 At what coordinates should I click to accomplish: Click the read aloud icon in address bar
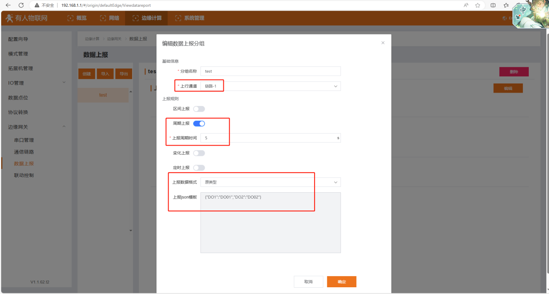pyautogui.click(x=466, y=6)
